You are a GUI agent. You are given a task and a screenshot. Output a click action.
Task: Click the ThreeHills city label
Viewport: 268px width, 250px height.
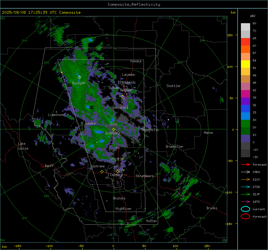pos(150,130)
